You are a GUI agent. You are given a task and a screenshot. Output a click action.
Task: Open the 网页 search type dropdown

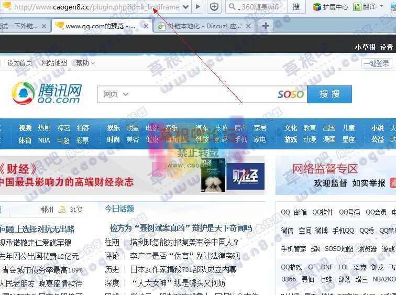pyautogui.click(x=116, y=94)
